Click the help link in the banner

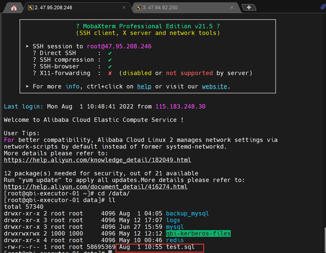click(x=144, y=86)
